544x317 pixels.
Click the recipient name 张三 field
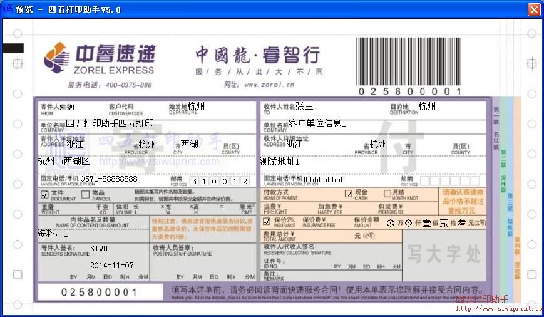(x=304, y=107)
